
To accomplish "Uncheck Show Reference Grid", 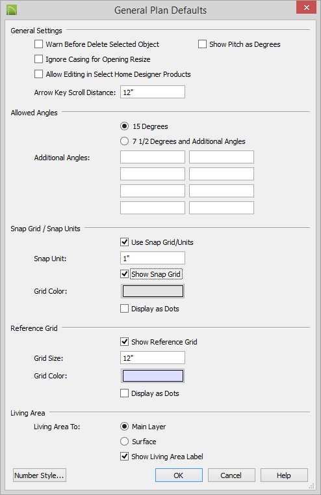I will [x=124, y=341].
